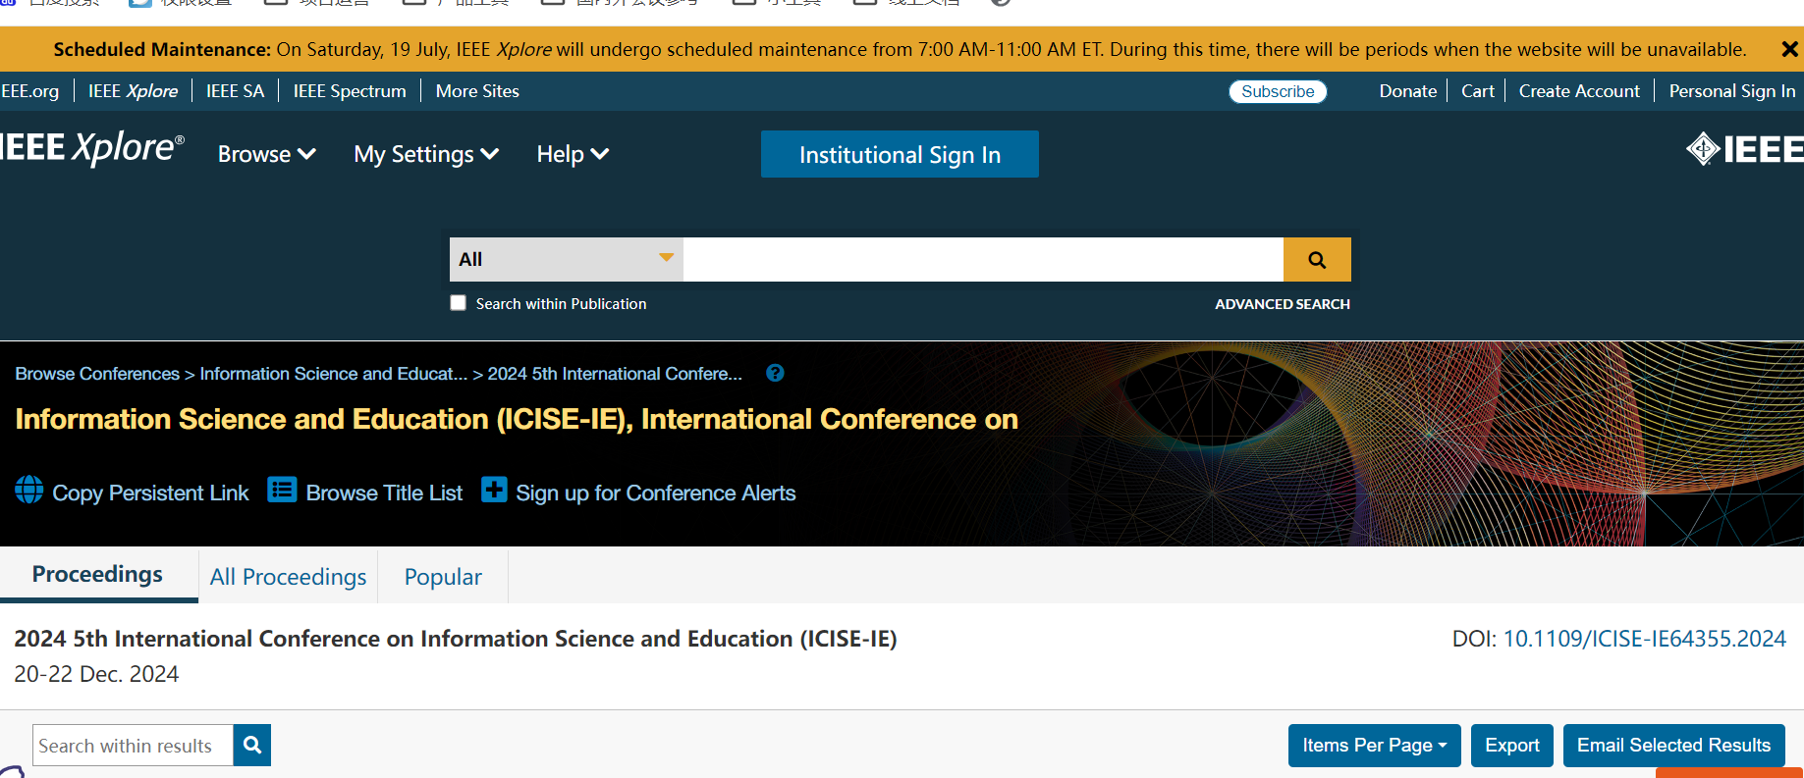Click the IEEE logo at right
Screen dimensions: 1804x778
click(x=1744, y=149)
